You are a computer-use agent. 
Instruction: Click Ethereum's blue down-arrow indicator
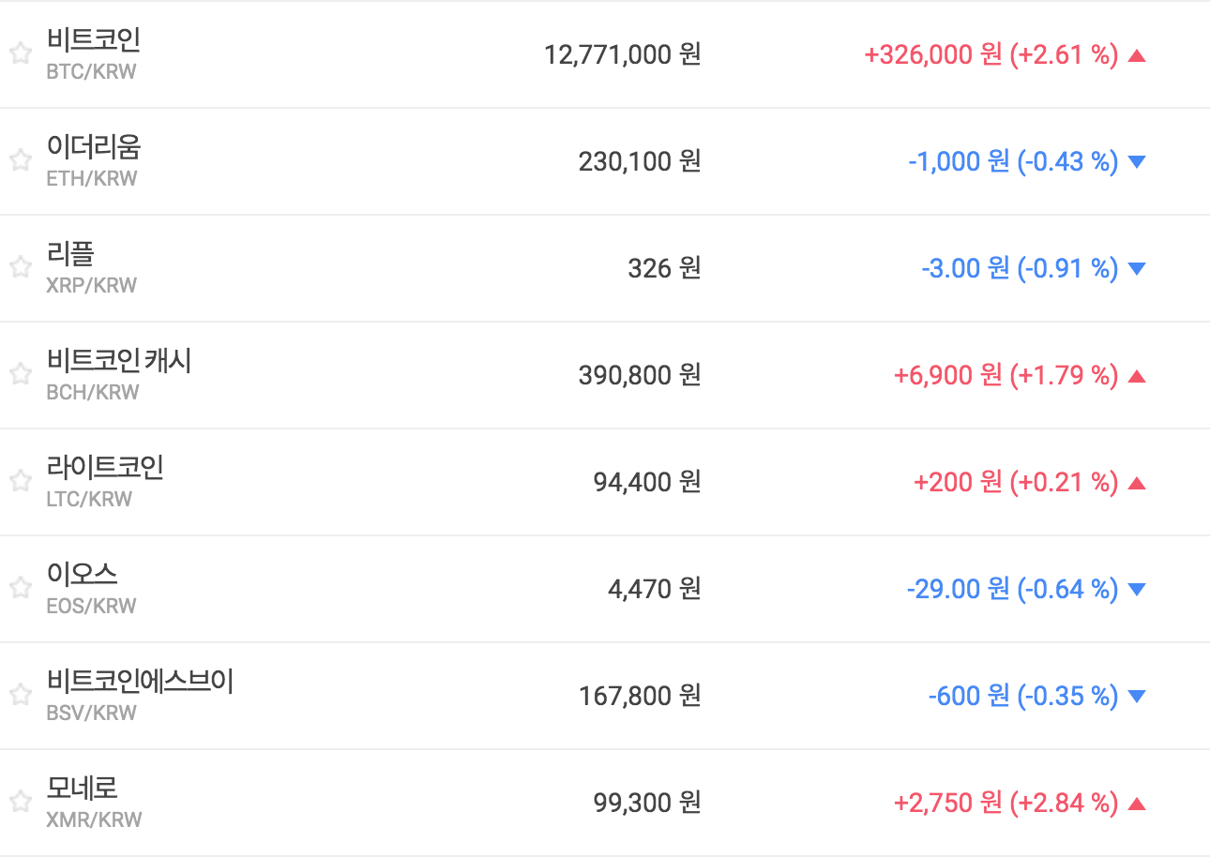[x=1137, y=162]
